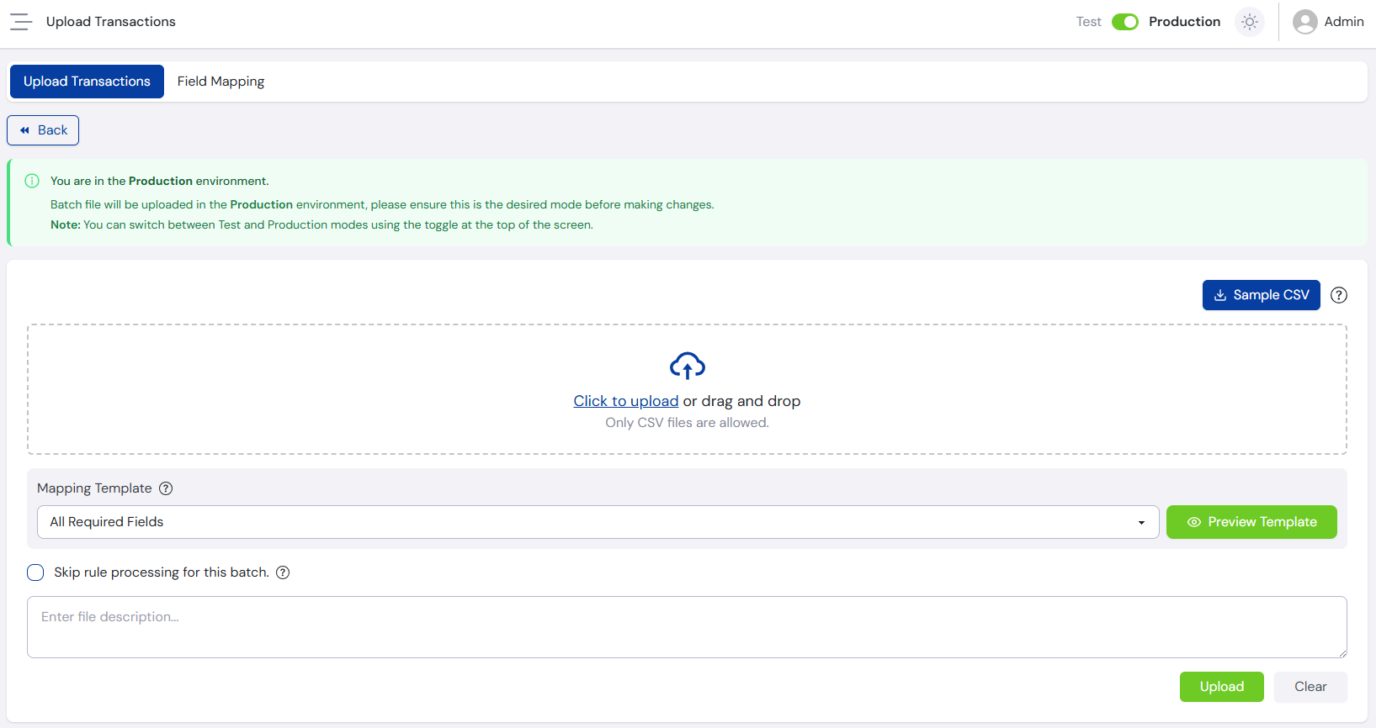Show Mapping Template help tooltip icon
The width and height of the screenshot is (1376, 728).
166,488
